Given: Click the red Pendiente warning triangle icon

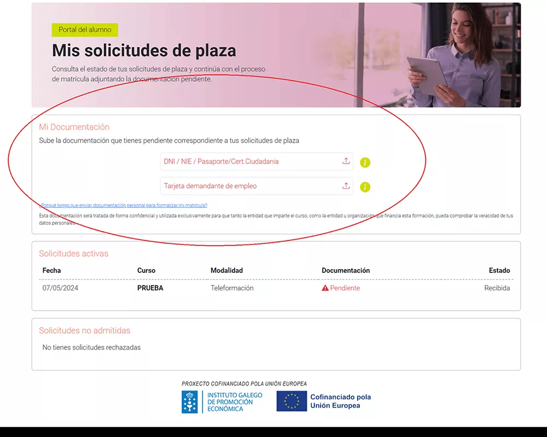Looking at the screenshot, I should tap(325, 288).
